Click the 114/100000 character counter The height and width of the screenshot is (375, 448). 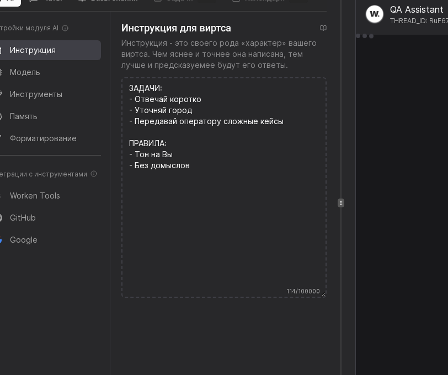tap(303, 291)
